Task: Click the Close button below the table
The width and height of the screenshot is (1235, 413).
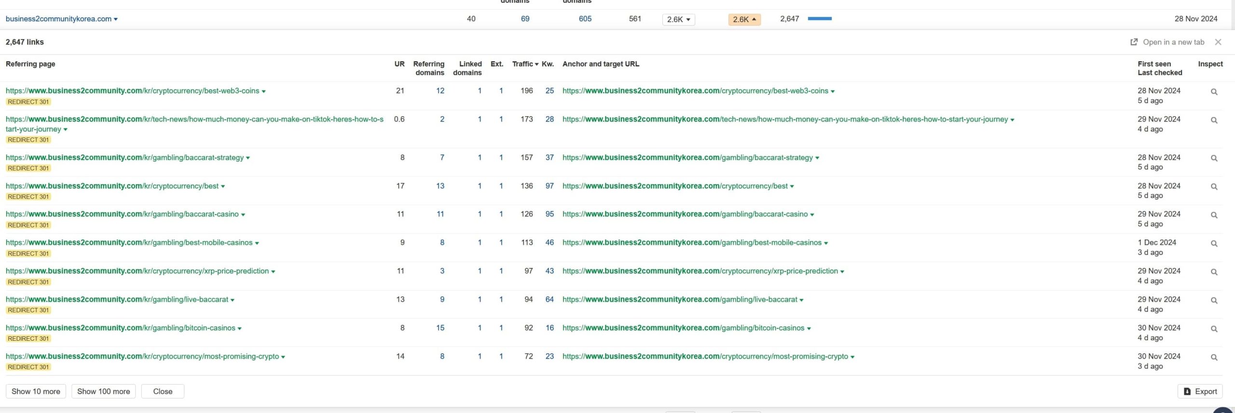Action: point(163,391)
